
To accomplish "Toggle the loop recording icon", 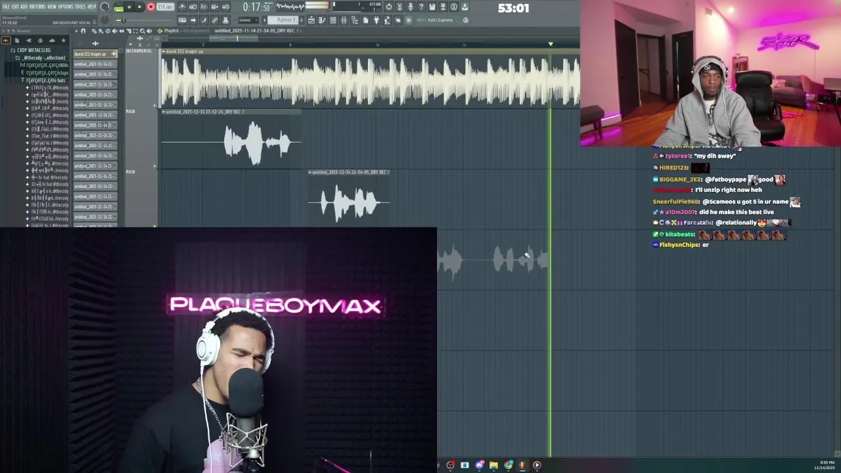I will pyautogui.click(x=225, y=7).
